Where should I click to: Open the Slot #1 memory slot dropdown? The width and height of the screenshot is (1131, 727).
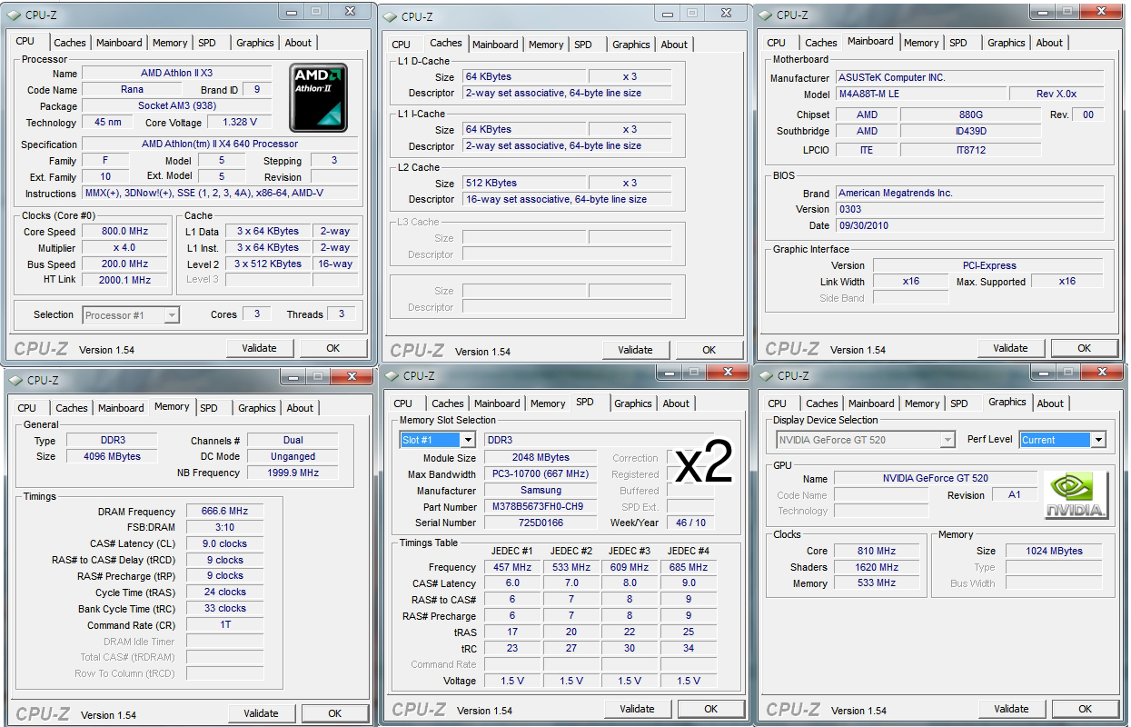pos(467,440)
